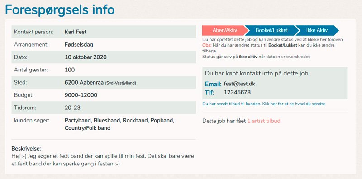Select the Tidsrum label
The width and height of the screenshot is (362, 179).
(25, 108)
